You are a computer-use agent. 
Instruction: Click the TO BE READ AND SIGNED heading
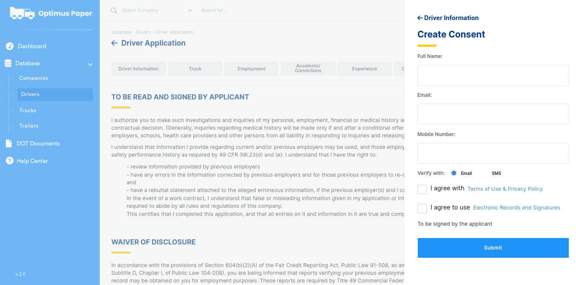pyautogui.click(x=180, y=97)
